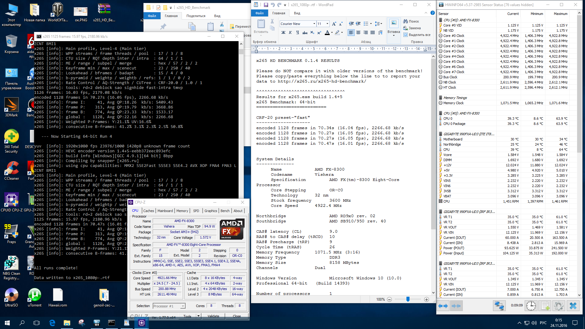Open the font size 11 dropdown
The width and height of the screenshot is (585, 329).
click(328, 24)
